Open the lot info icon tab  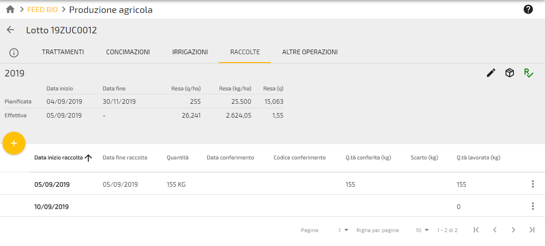coord(14,52)
